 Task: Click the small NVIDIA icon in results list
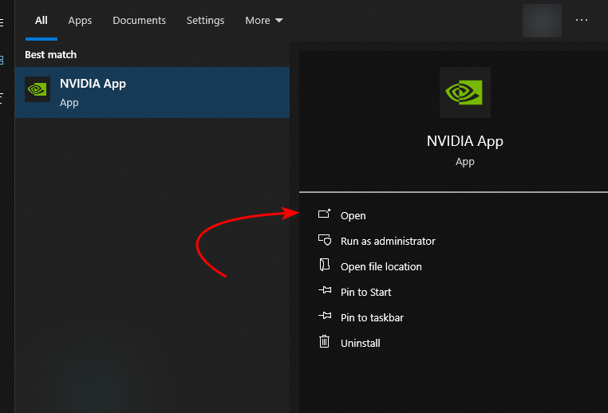pos(38,89)
